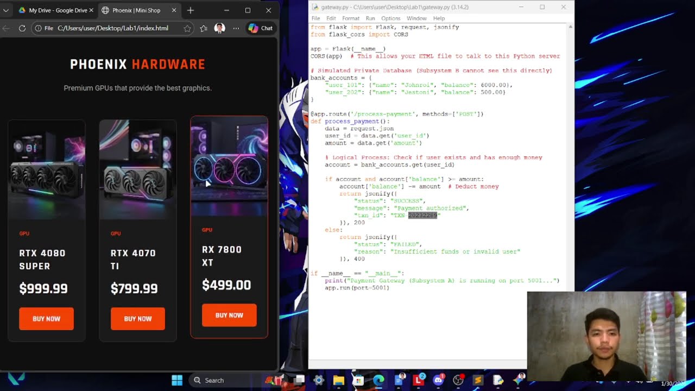Open the Google Docs taskbar icon

pyautogui.click(x=399, y=380)
